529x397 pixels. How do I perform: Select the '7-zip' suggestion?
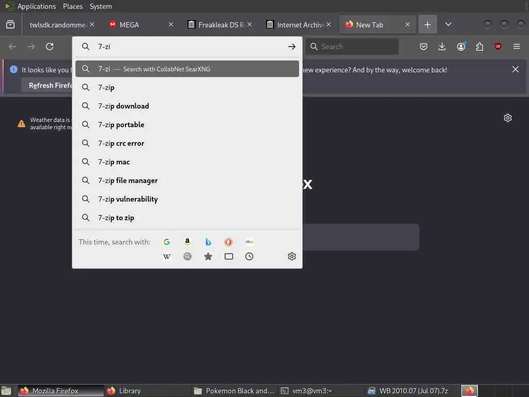point(187,87)
